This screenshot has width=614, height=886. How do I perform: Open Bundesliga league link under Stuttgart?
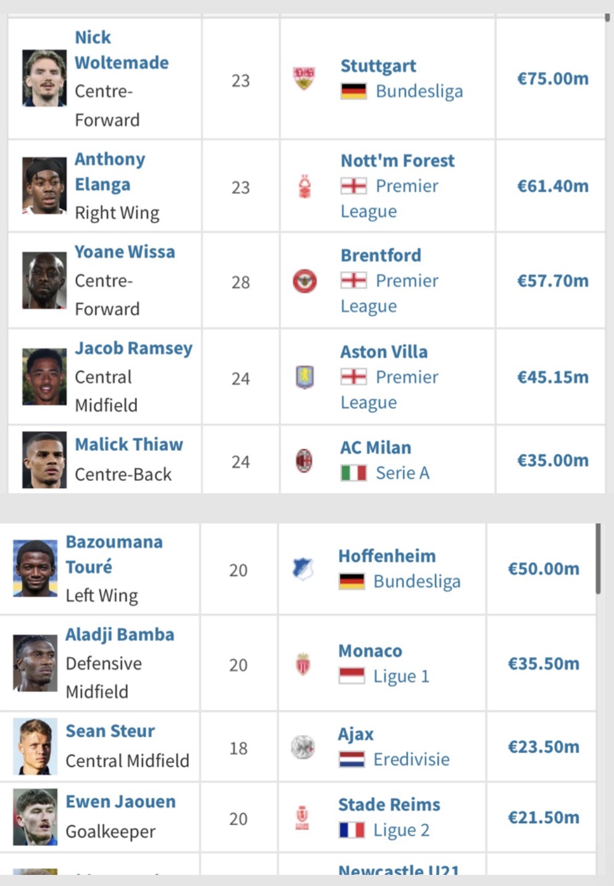point(419,91)
